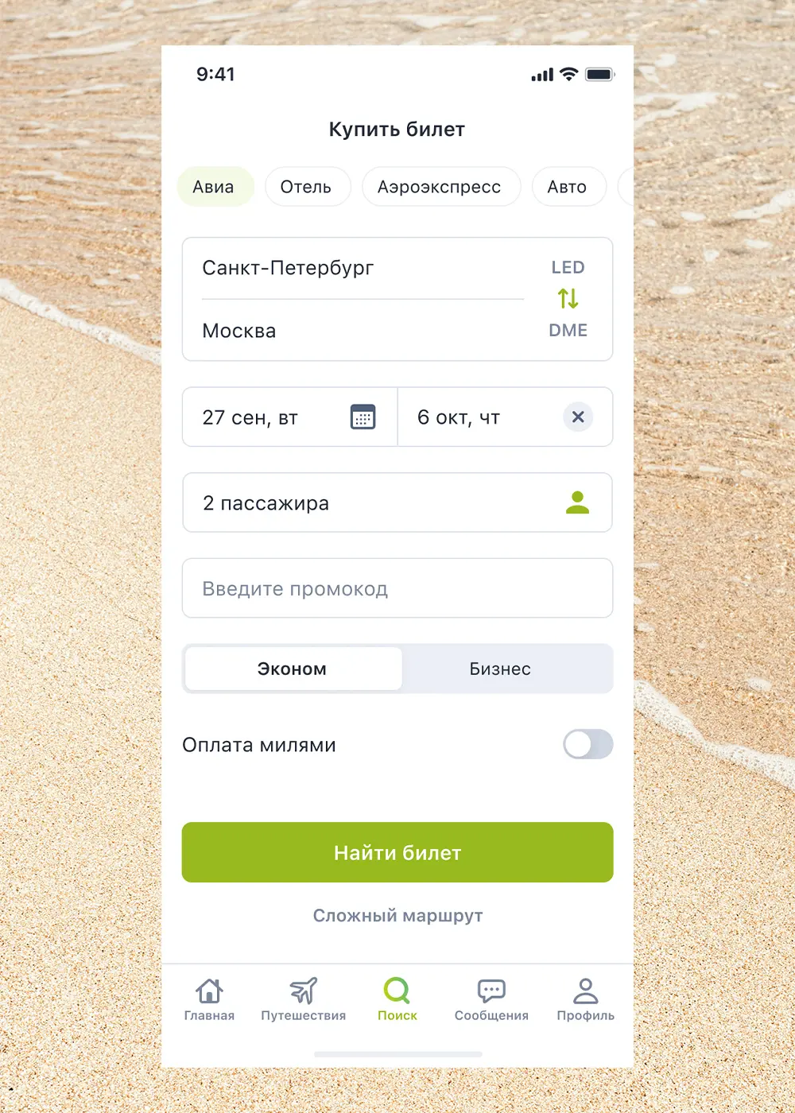The height and width of the screenshot is (1113, 795).
Task: Select the Поиск magnifier icon
Action: coord(397,991)
